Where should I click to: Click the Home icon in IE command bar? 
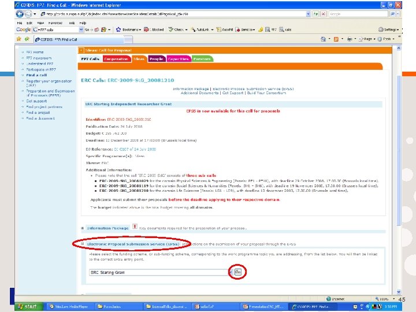323,39
